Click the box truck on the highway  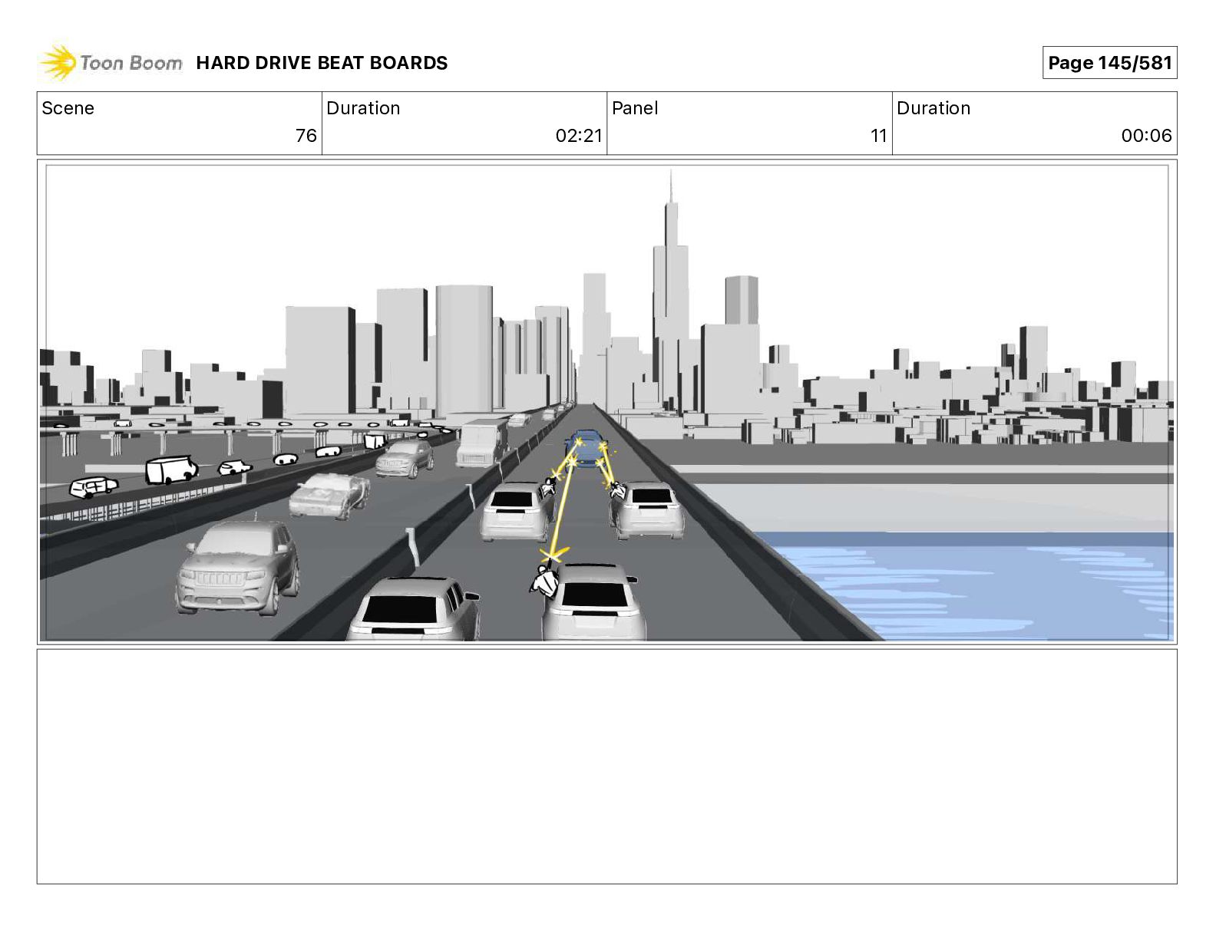coord(483,442)
